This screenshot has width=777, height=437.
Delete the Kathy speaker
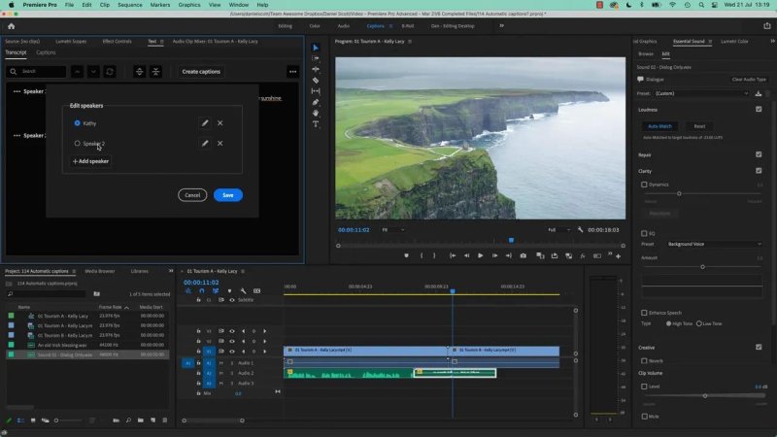tap(220, 123)
